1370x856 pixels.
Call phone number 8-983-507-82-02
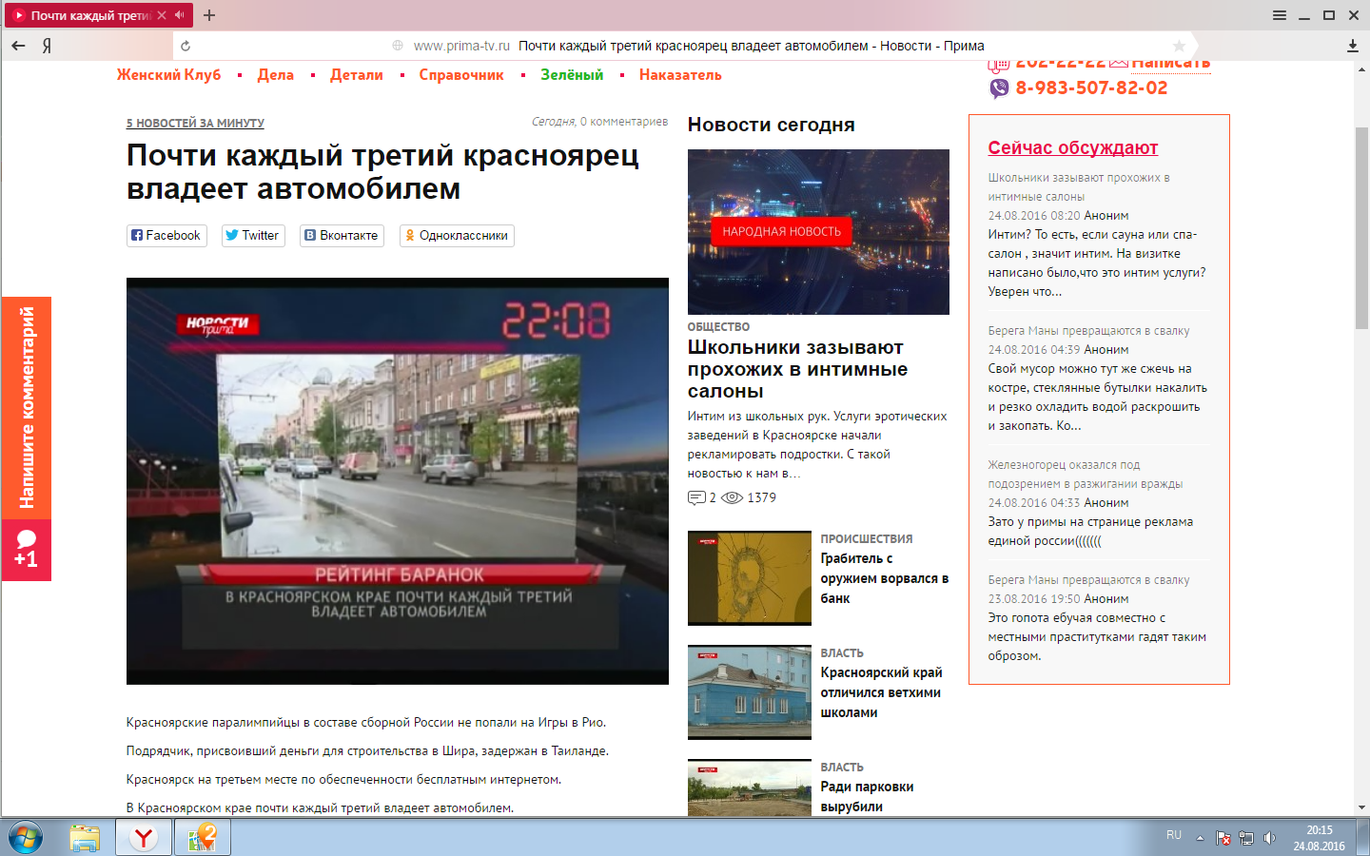(x=1091, y=88)
